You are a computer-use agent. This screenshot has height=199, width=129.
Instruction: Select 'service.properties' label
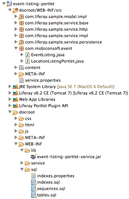pyautogui.click(x=43, y=80)
